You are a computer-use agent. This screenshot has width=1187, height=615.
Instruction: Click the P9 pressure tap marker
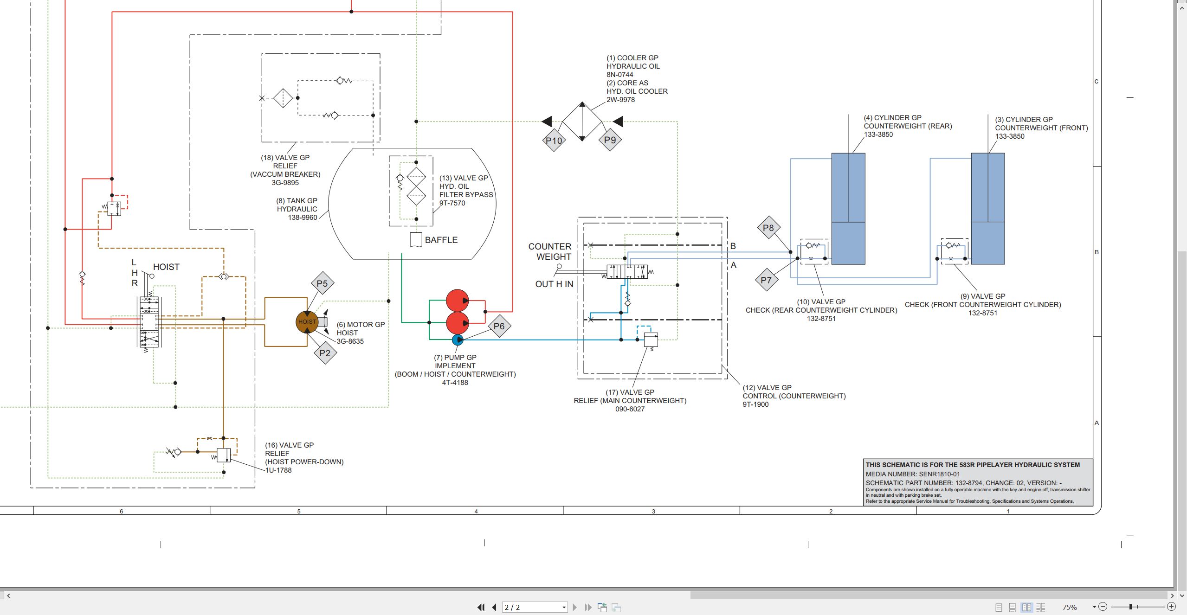[610, 140]
